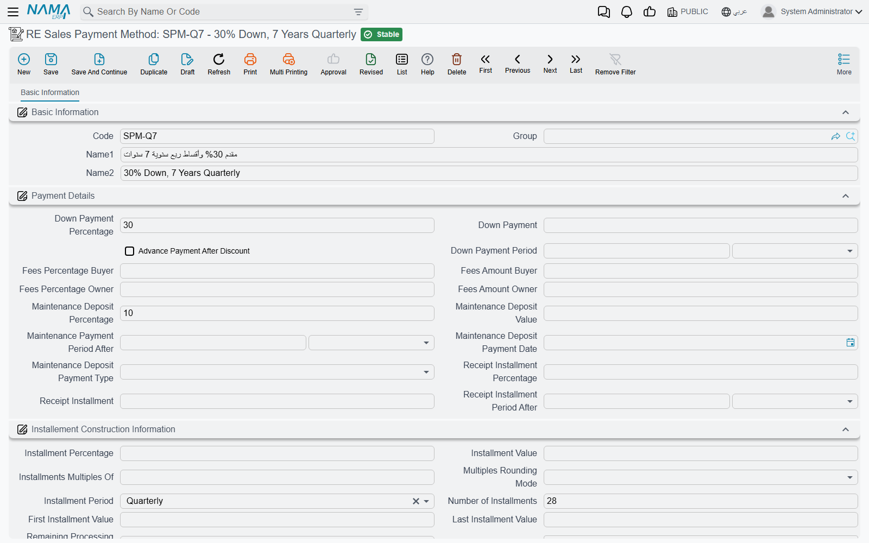Collapse Installement Construction Information section
869x543 pixels.
click(x=846, y=430)
